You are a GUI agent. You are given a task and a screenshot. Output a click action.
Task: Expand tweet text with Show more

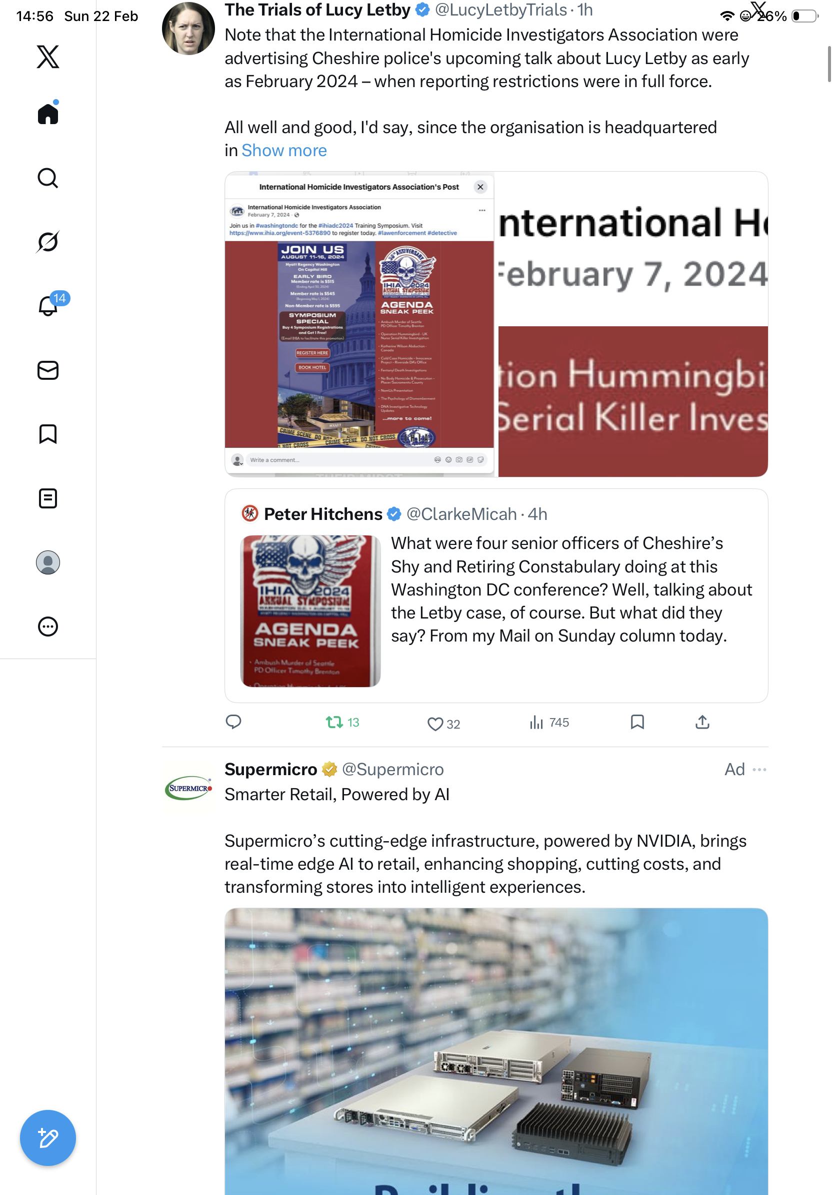point(284,151)
